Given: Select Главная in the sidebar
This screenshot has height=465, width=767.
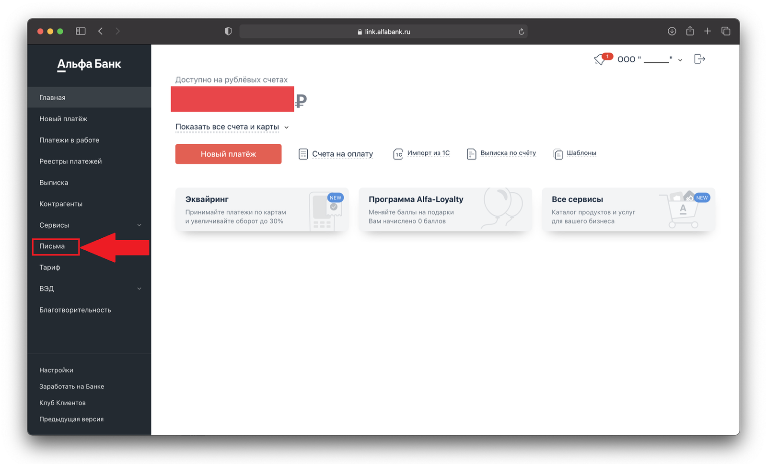Looking at the screenshot, I should (x=89, y=97).
